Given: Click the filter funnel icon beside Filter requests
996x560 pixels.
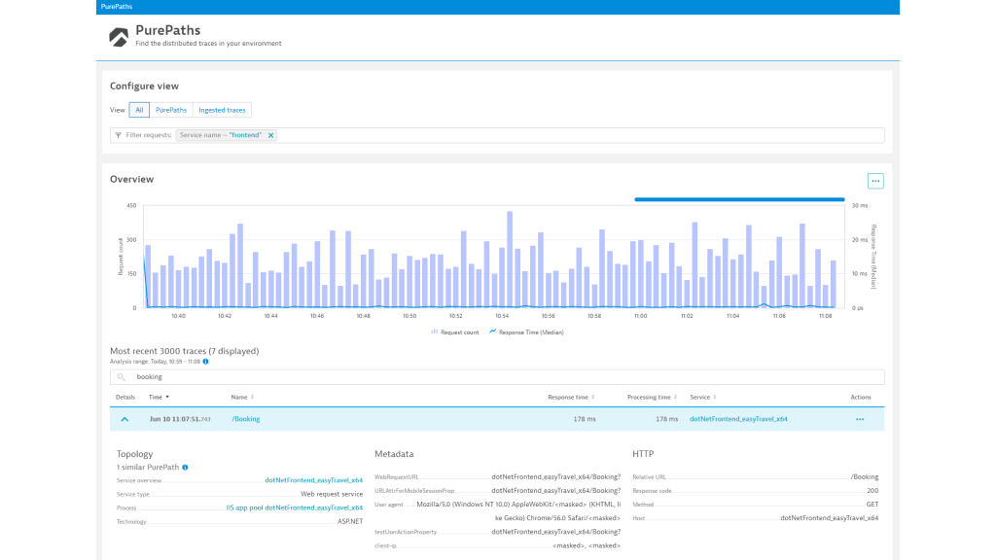Looking at the screenshot, I should pos(119,135).
